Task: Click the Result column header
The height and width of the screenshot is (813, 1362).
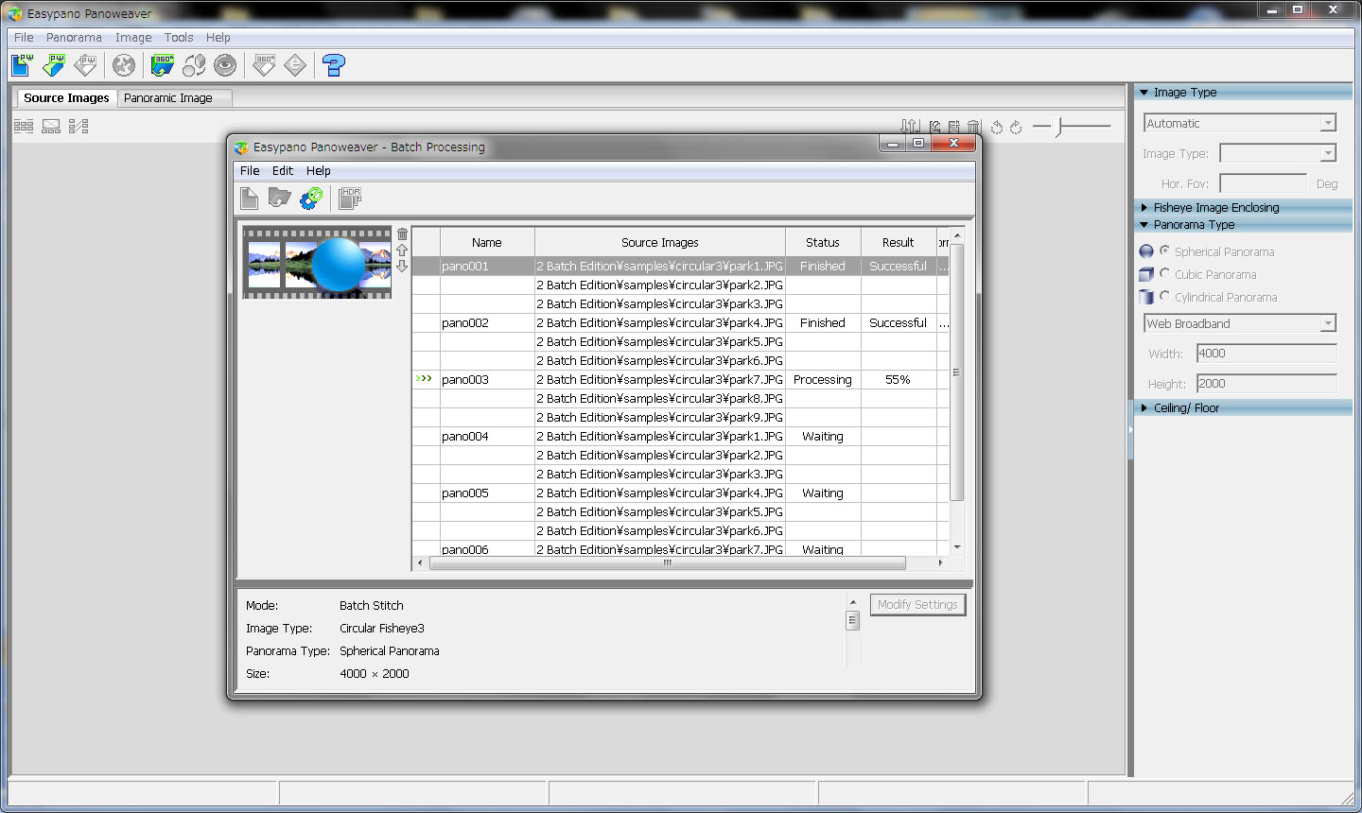Action: point(899,242)
